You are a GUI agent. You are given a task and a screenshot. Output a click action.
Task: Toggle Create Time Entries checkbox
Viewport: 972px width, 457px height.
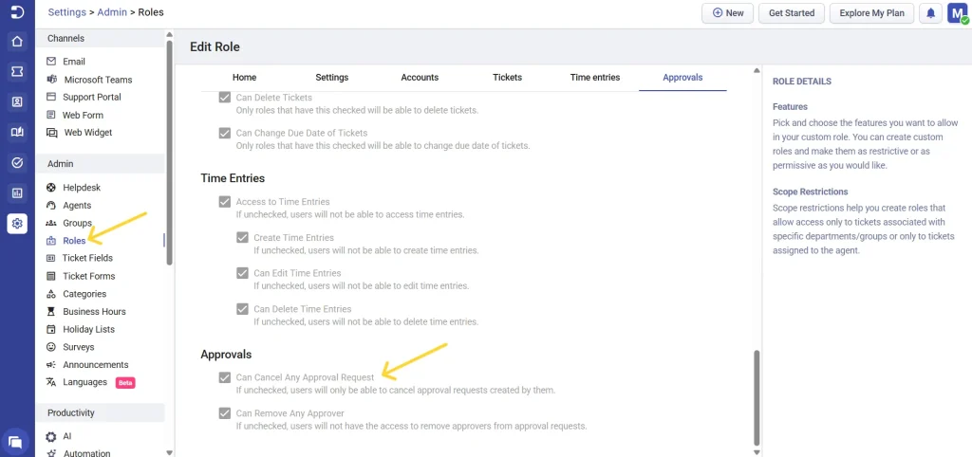click(x=242, y=238)
